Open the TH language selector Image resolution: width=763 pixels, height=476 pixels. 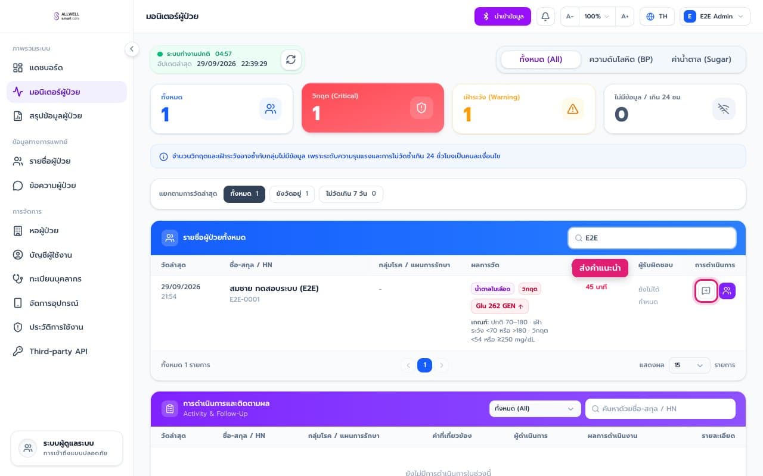(657, 17)
